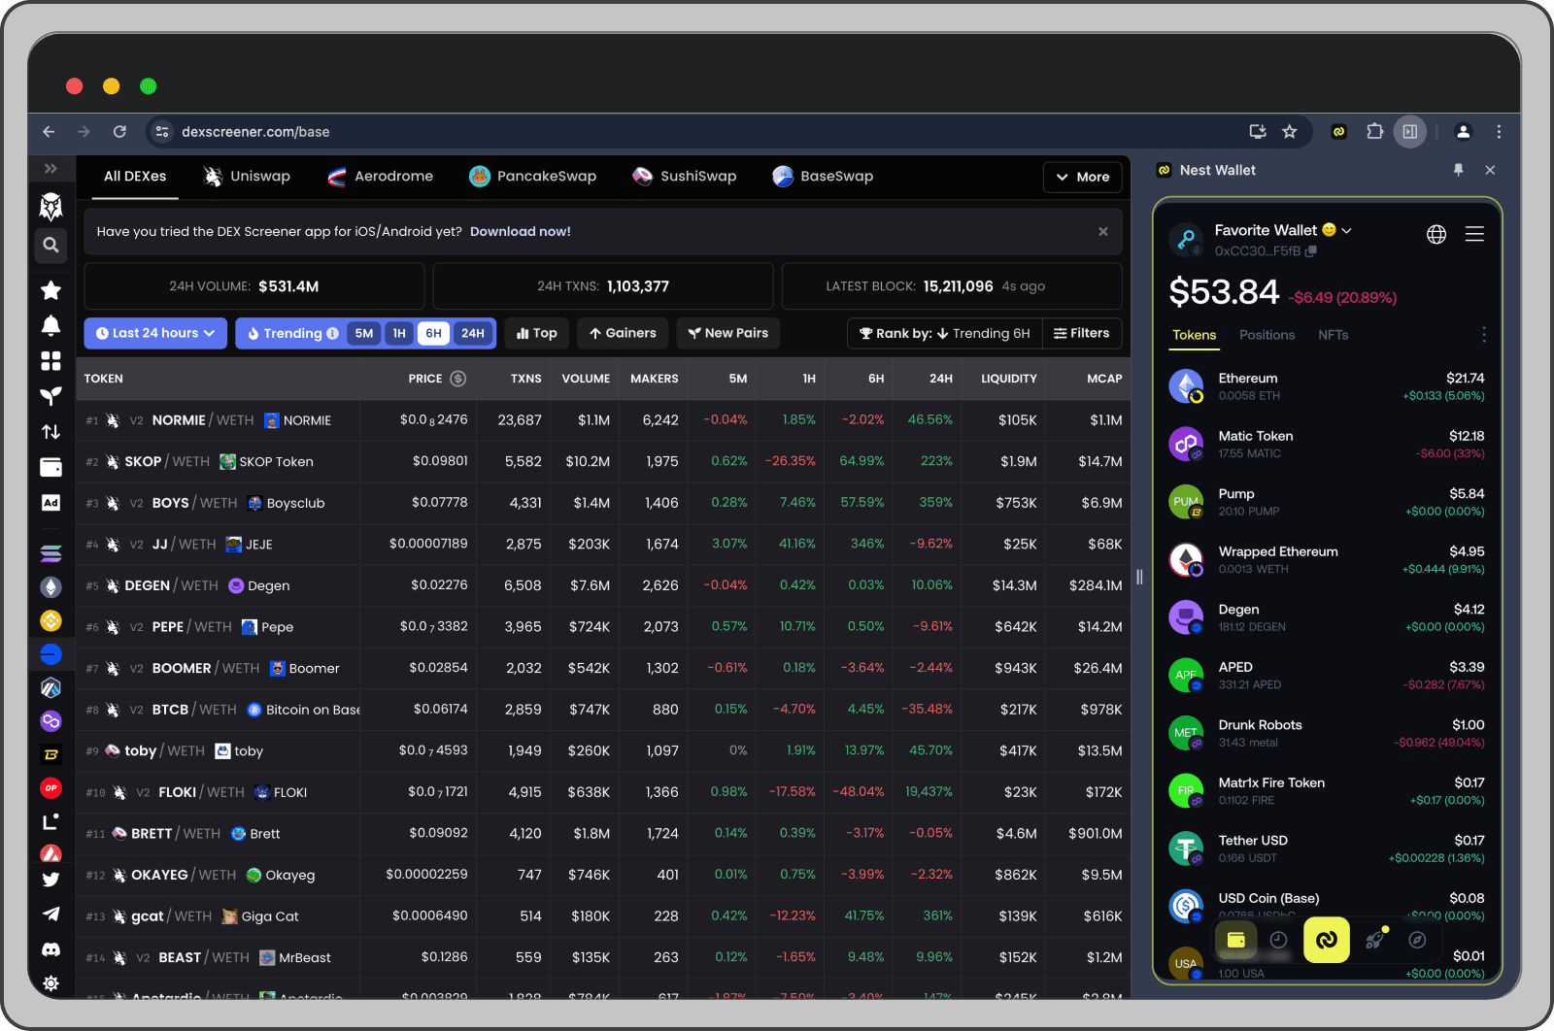Open Twitter link in sidebar
Viewport: 1554px width, 1031px height.
pos(51,880)
